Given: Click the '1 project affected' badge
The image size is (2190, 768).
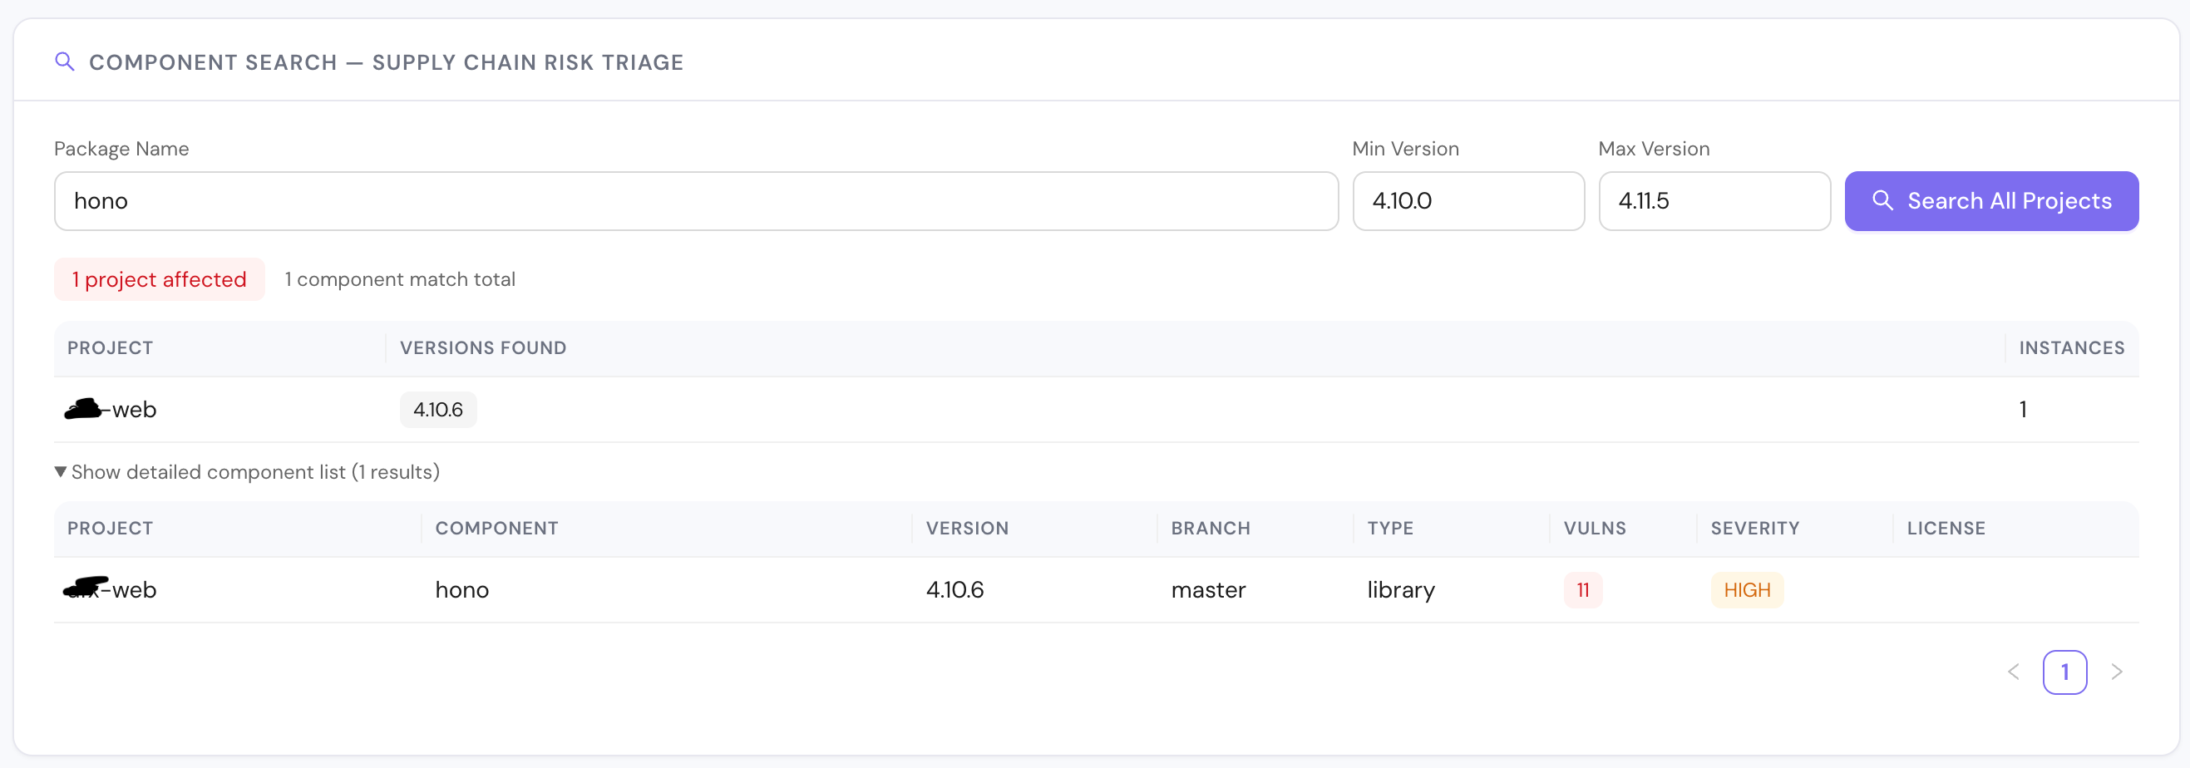Looking at the screenshot, I should pyautogui.click(x=159, y=279).
